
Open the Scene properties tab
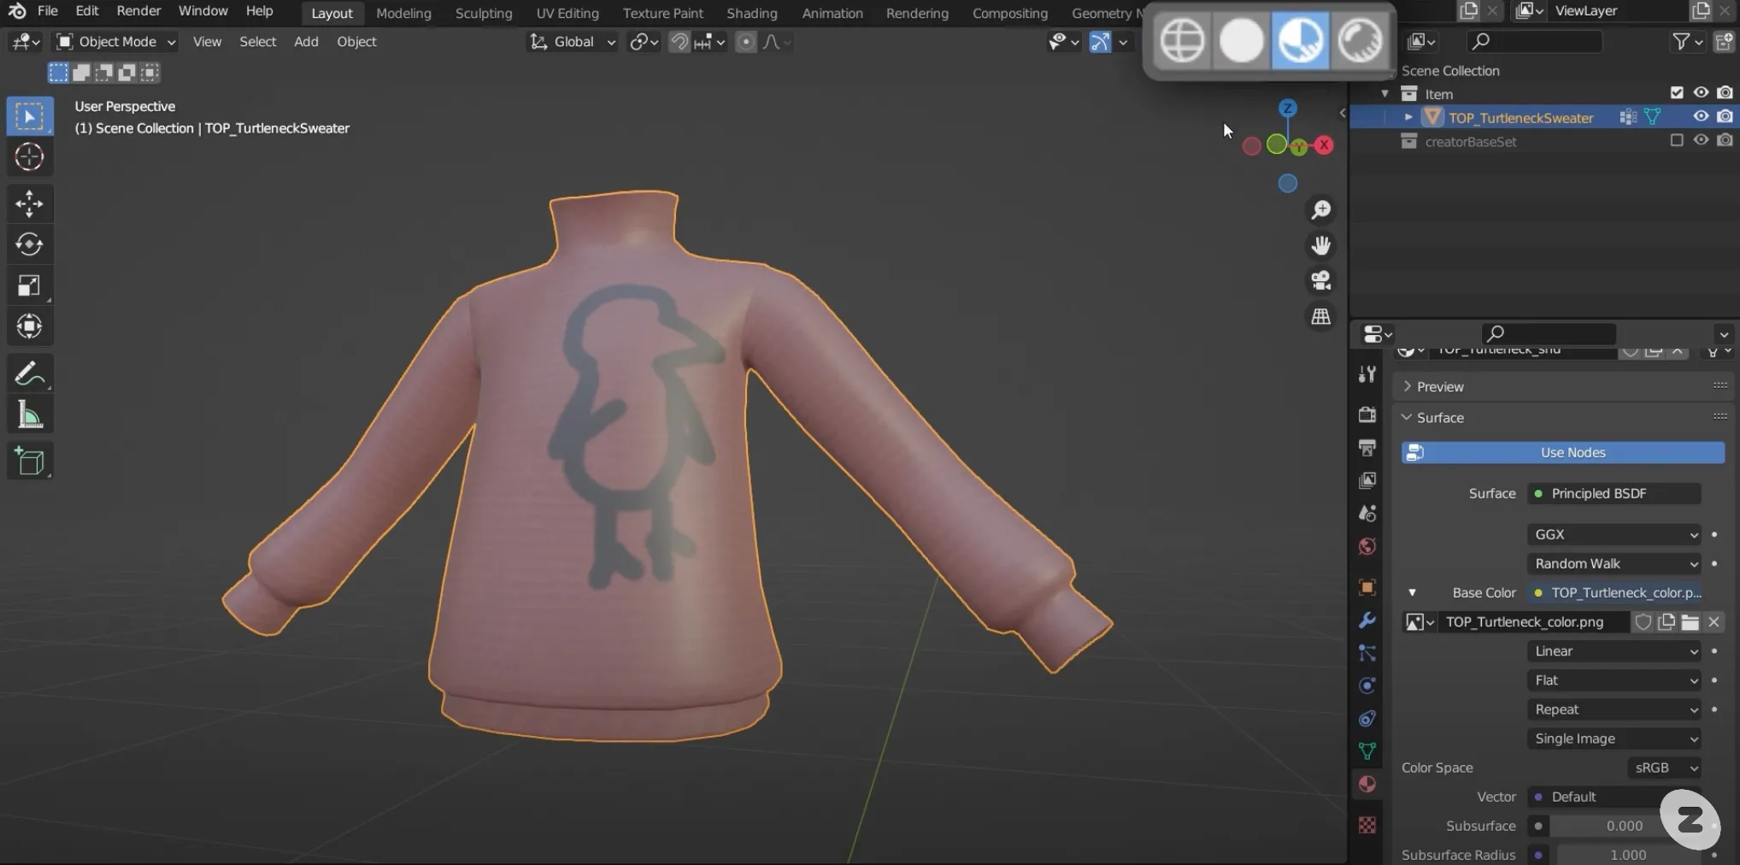point(1367,514)
